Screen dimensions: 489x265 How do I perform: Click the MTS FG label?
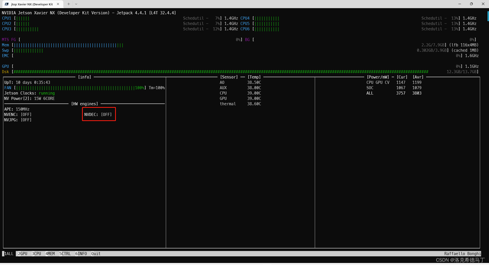[9, 40]
